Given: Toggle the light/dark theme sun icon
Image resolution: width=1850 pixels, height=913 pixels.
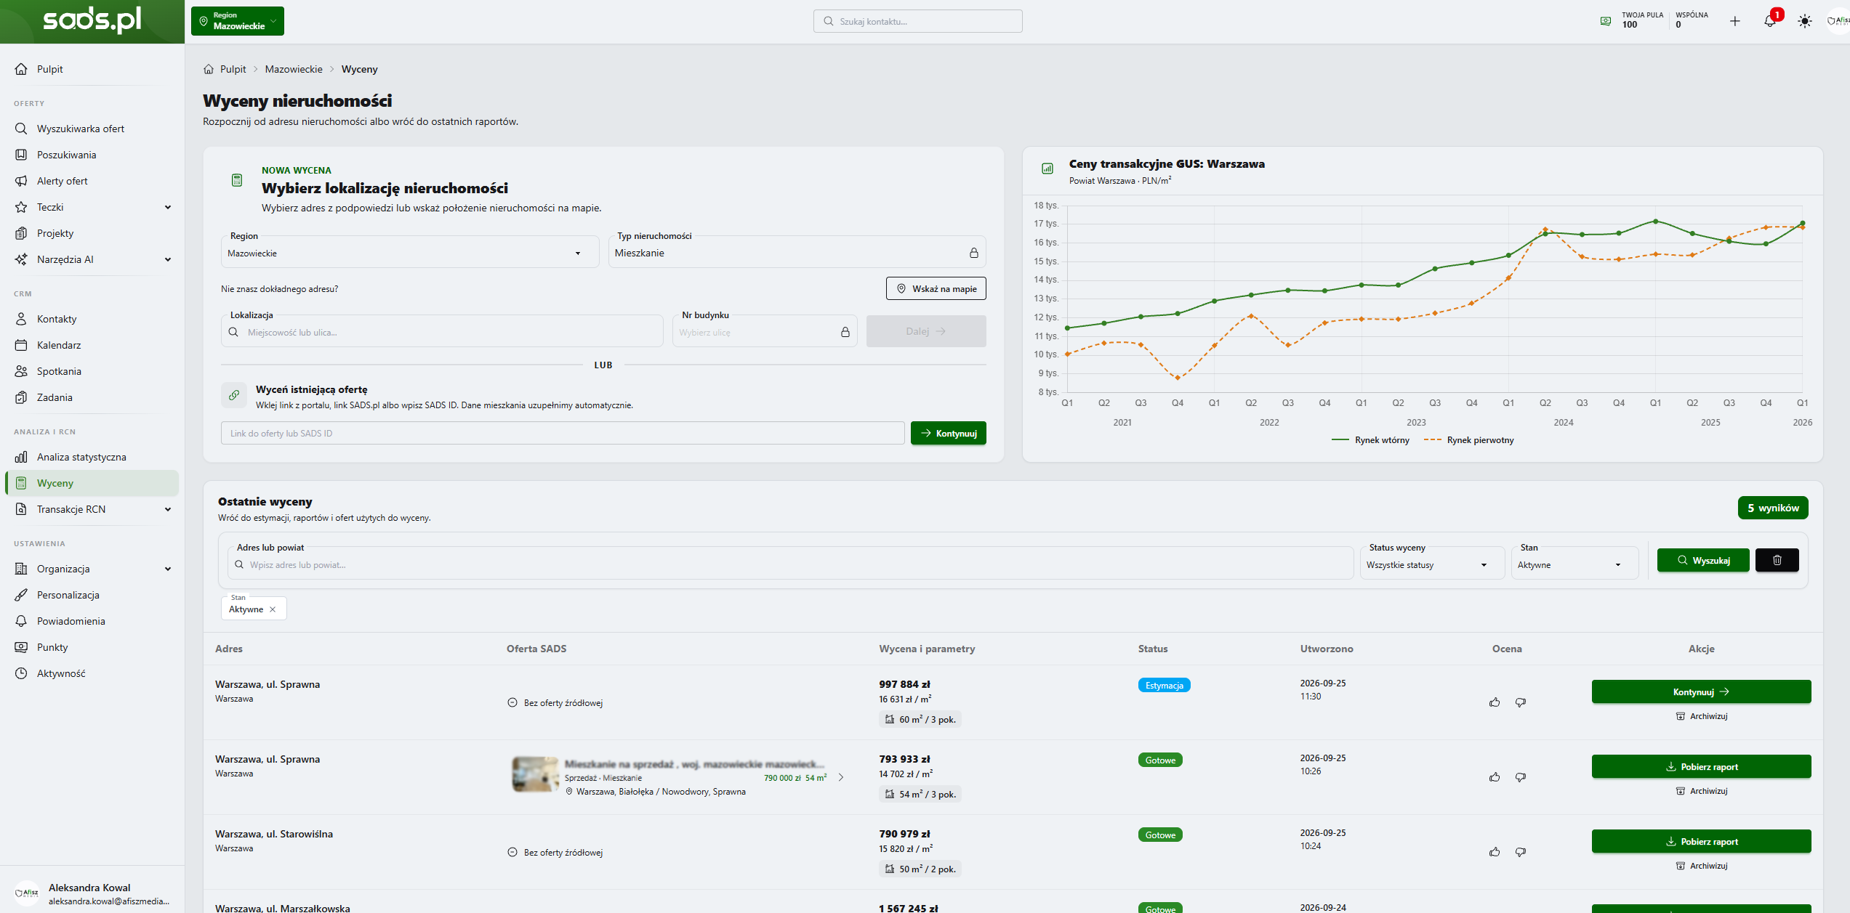Looking at the screenshot, I should tap(1805, 21).
